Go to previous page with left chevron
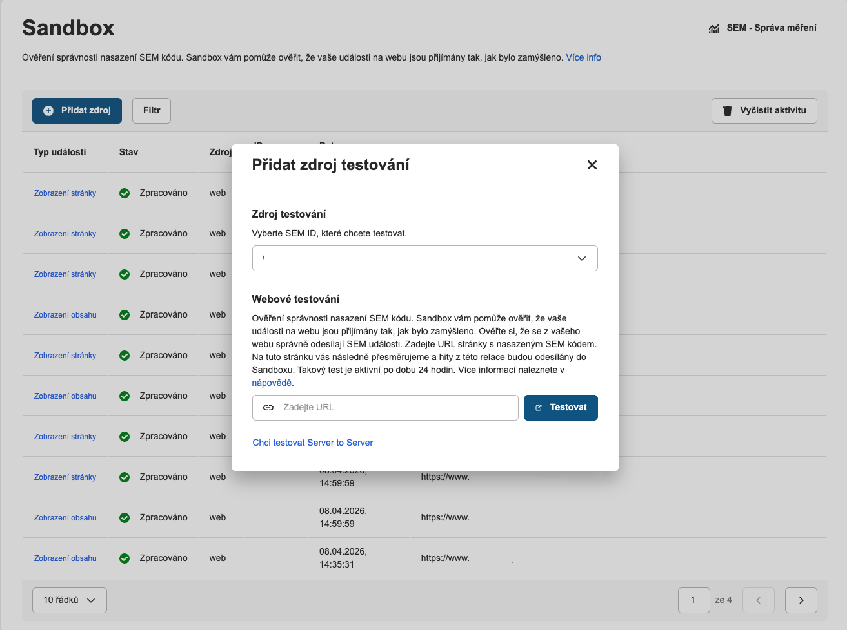 pyautogui.click(x=758, y=600)
